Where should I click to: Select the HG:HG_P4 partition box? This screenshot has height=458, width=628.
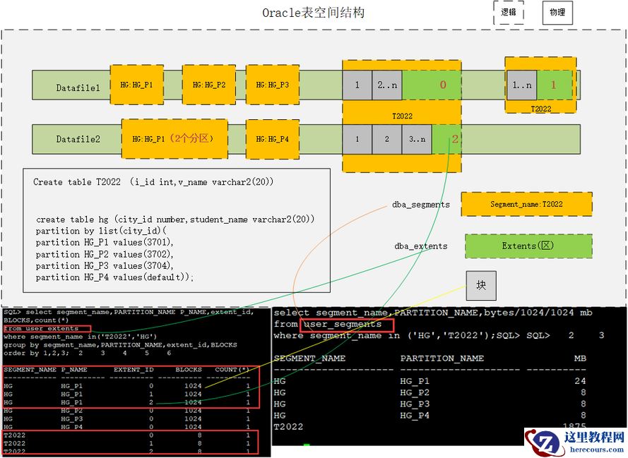pyautogui.click(x=273, y=139)
